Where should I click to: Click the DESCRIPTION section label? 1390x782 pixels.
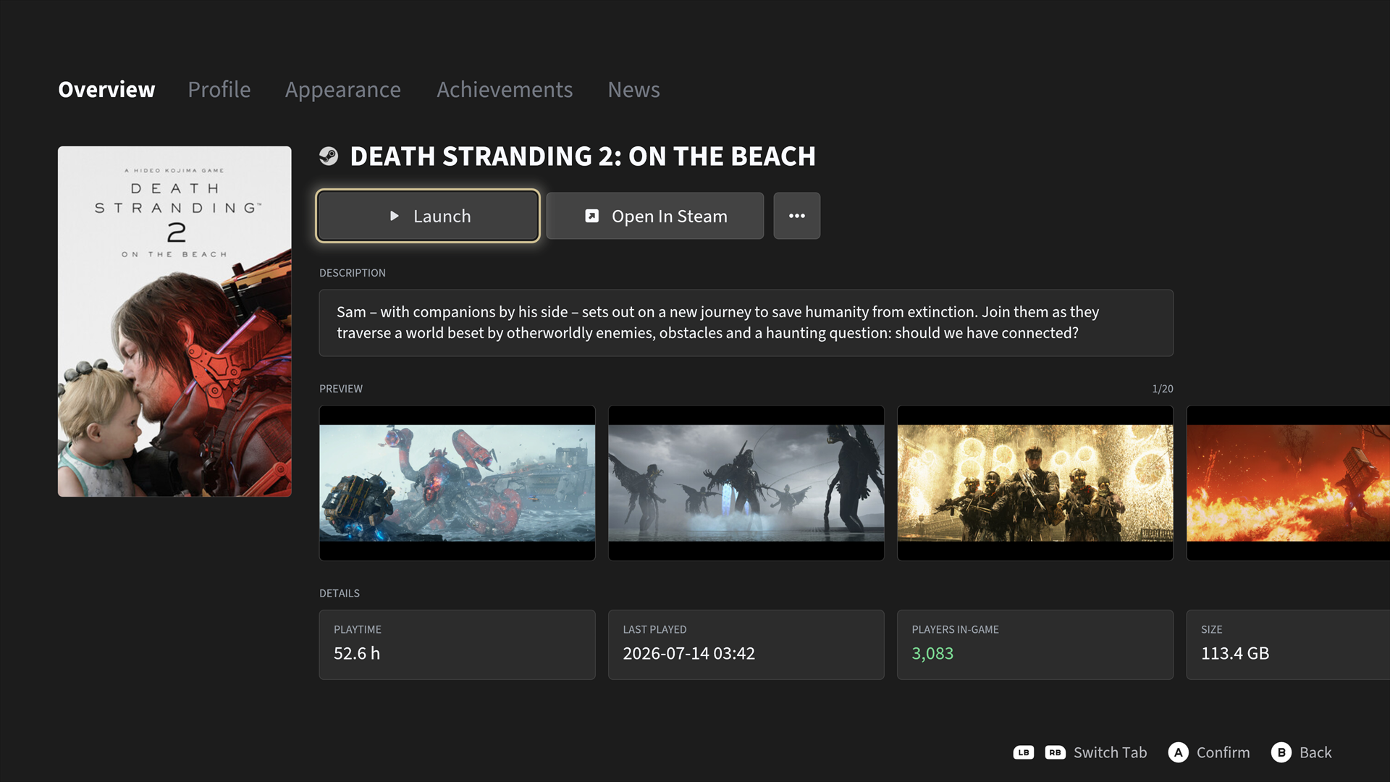tap(353, 273)
